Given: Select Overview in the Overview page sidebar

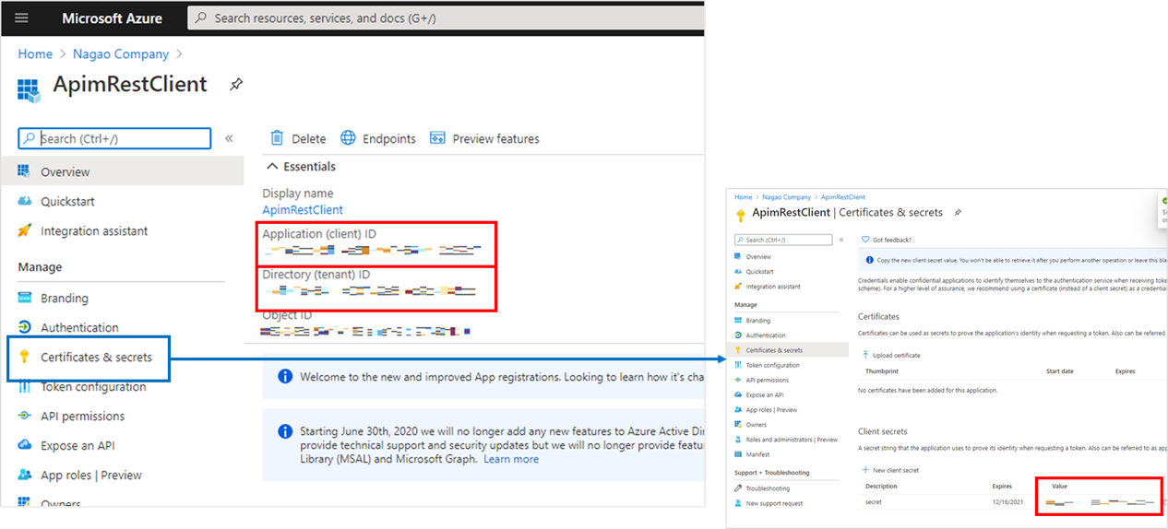Looking at the screenshot, I should pos(122,171).
